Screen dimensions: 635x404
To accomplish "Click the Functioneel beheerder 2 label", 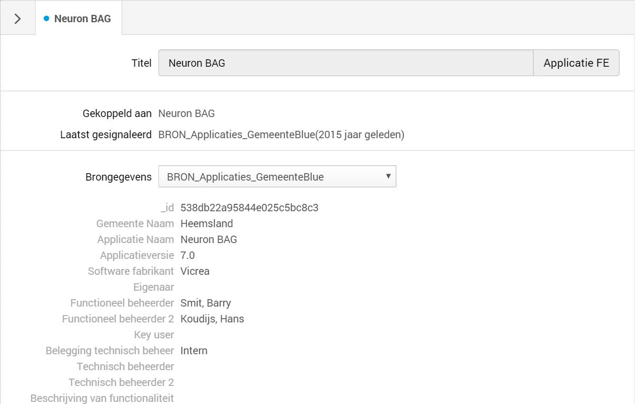I will [118, 319].
